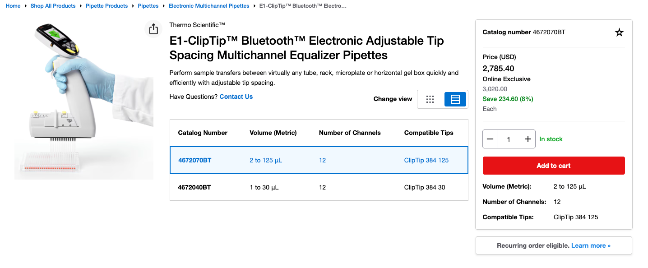Increase quantity with the plus button

pyautogui.click(x=528, y=139)
